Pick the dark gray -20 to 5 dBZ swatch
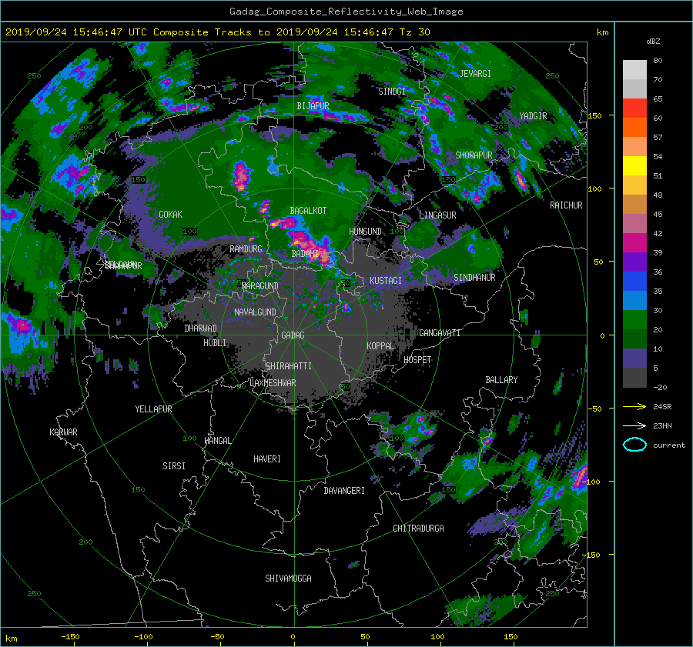 (x=634, y=378)
